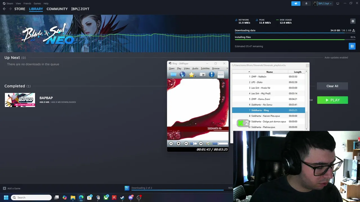Switch to the COMMUNITY tab
Image resolution: width=360 pixels, height=202 pixels.
[x=57, y=9]
